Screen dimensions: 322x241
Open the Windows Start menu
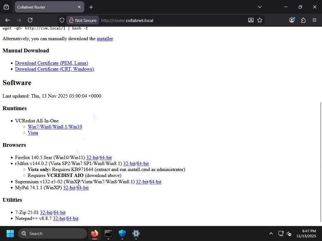pyautogui.click(x=10, y=233)
